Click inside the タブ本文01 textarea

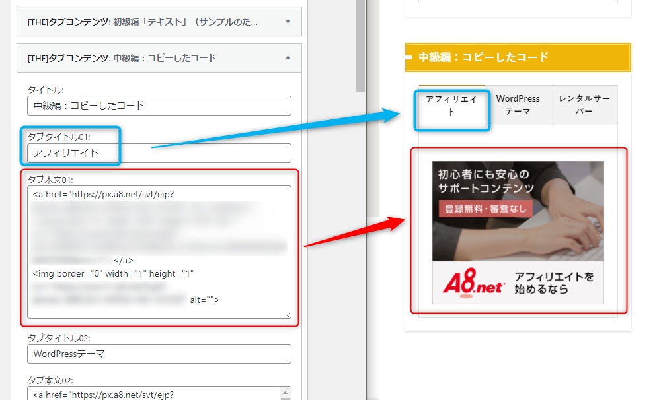[159, 252]
